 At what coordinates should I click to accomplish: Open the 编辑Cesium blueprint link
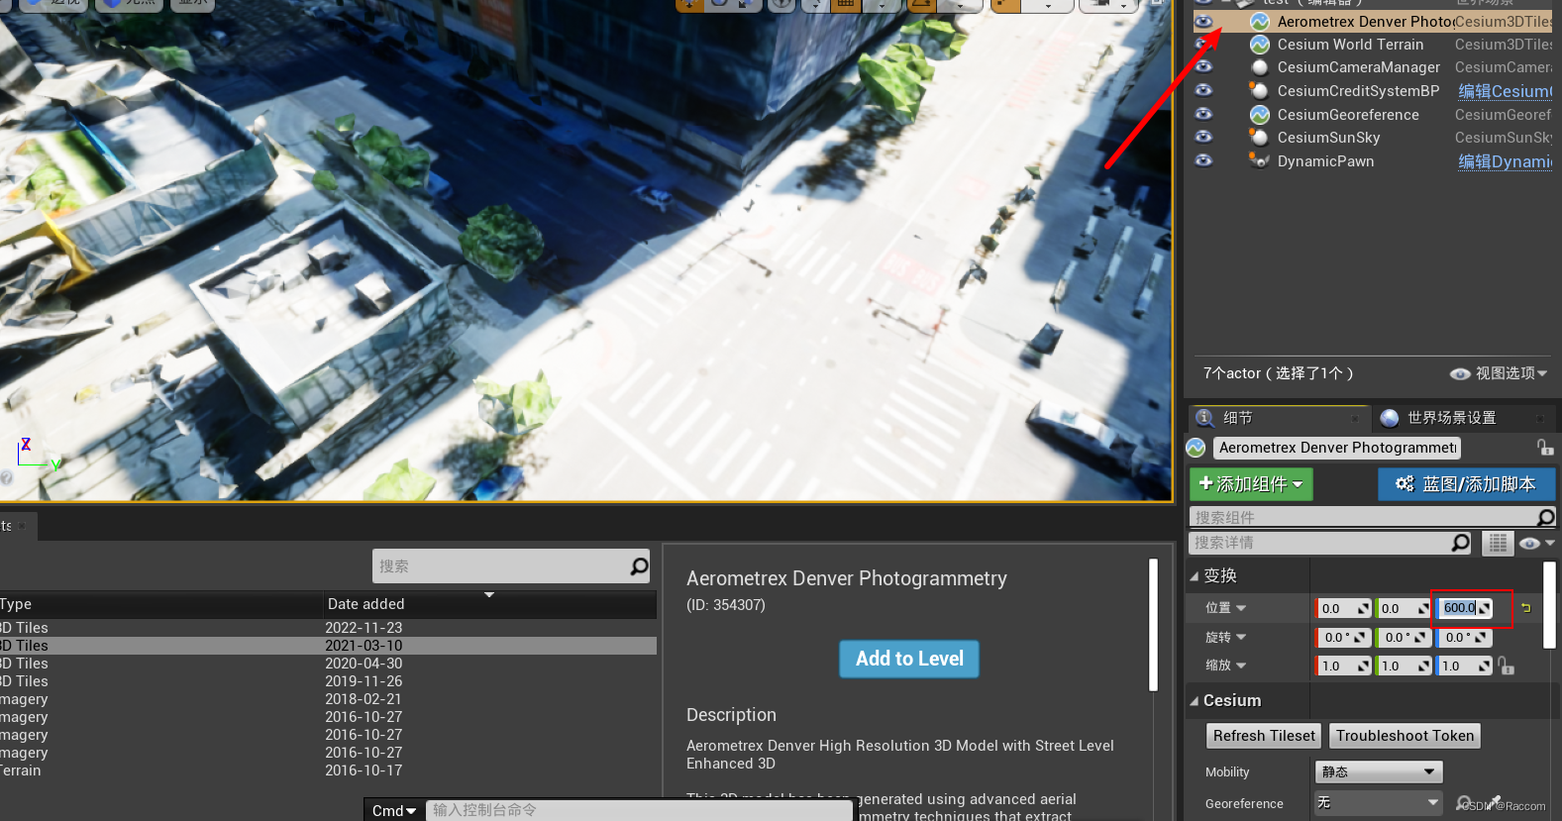click(1505, 91)
